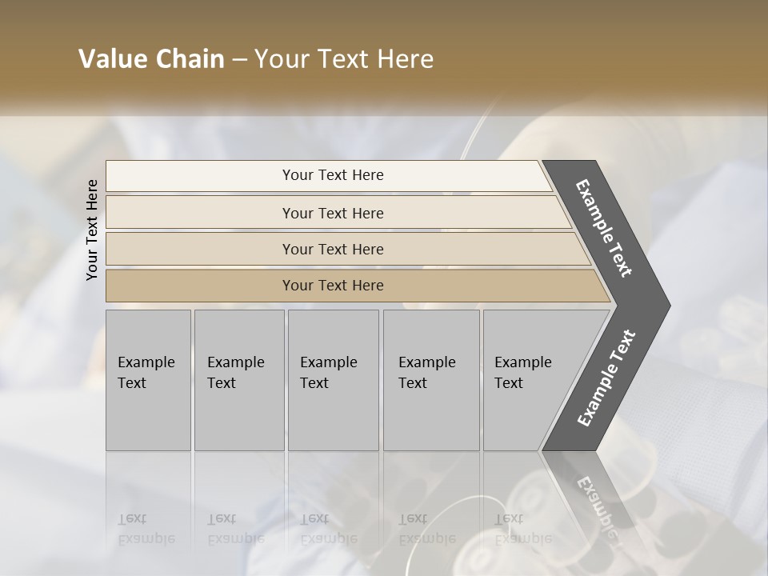Viewport: 768px width, 576px height.
Task: Select the fifth pentagon Example Text box
Action: point(528,380)
